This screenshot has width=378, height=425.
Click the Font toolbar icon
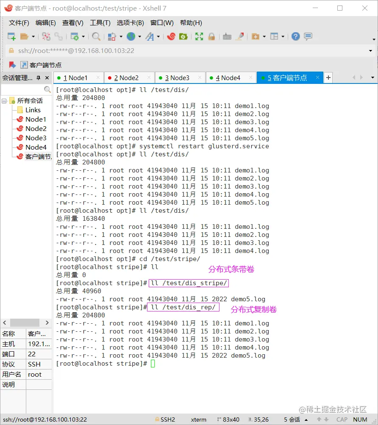tap(150, 36)
